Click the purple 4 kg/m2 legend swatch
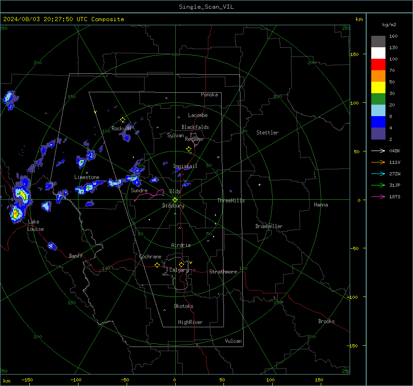413x386 pixels. [x=378, y=134]
